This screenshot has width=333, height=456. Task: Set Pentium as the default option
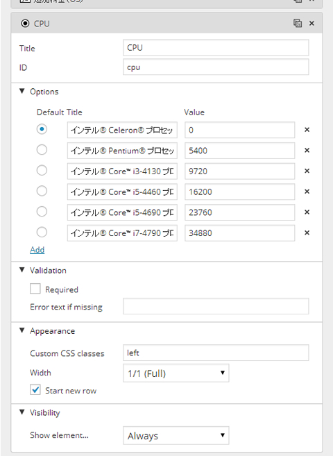tap(42, 150)
